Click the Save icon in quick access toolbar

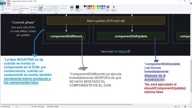(x=4, y=1)
